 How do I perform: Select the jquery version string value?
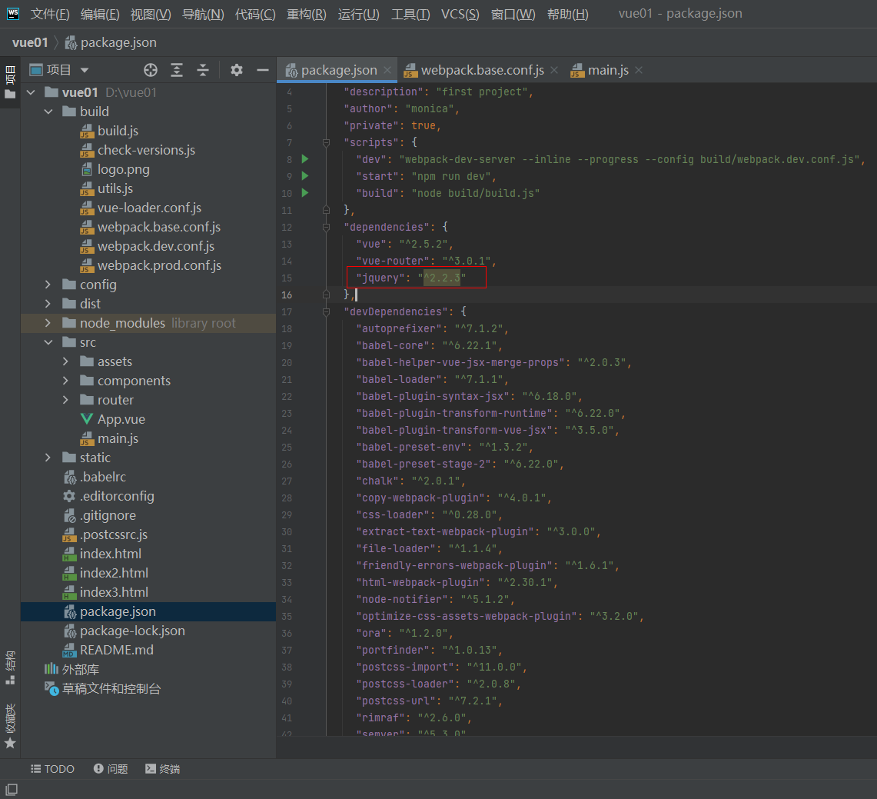click(441, 278)
